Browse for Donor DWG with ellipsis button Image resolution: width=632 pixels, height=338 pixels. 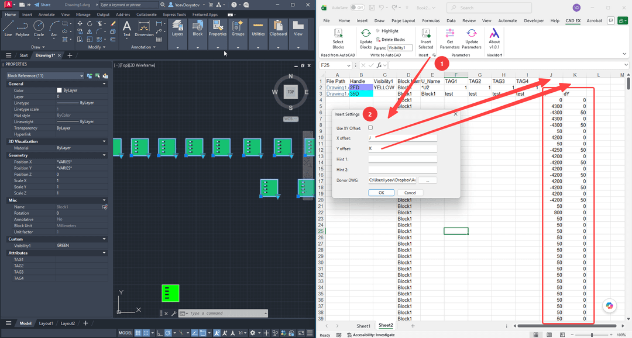(x=428, y=180)
